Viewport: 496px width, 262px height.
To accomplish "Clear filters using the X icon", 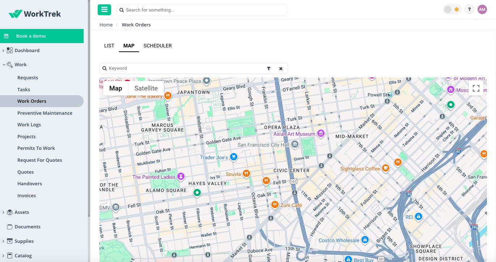I will click(x=281, y=68).
